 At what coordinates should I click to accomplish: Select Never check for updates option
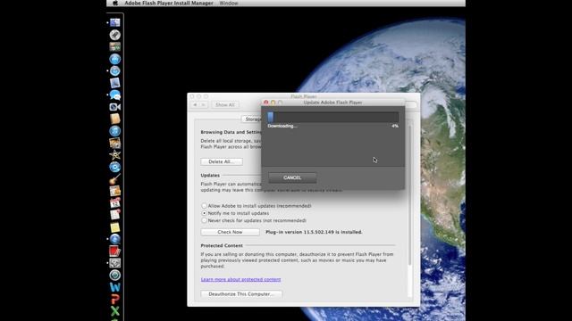(x=205, y=220)
